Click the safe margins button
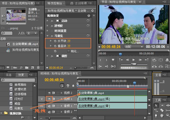170x120 pixels. [161, 60]
